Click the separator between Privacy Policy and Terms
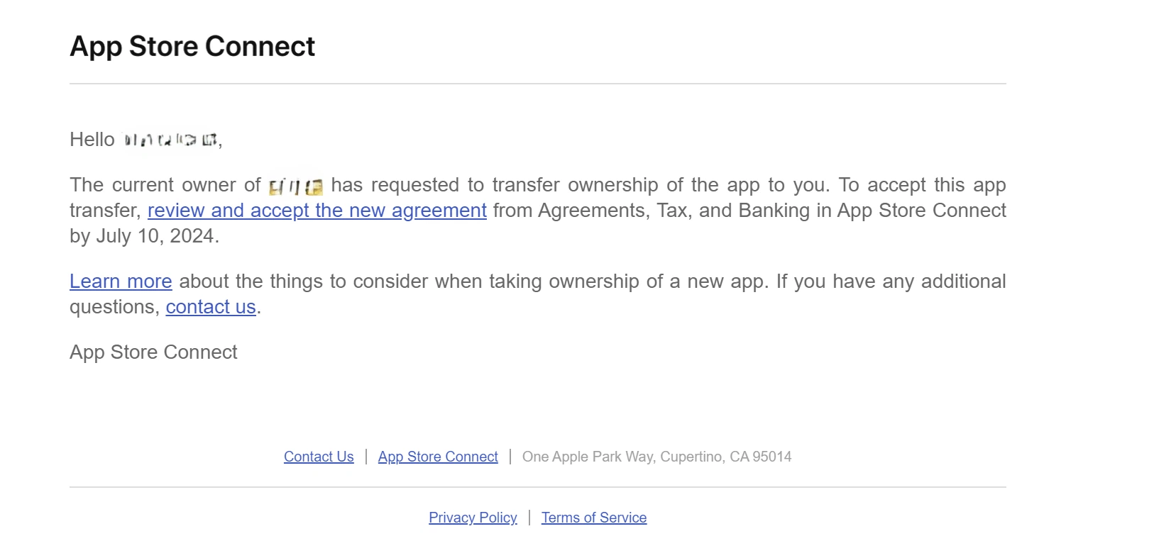The width and height of the screenshot is (1154, 558). point(529,518)
